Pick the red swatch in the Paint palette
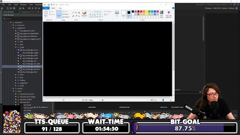The image size is (240, 135). [x=141, y=12]
